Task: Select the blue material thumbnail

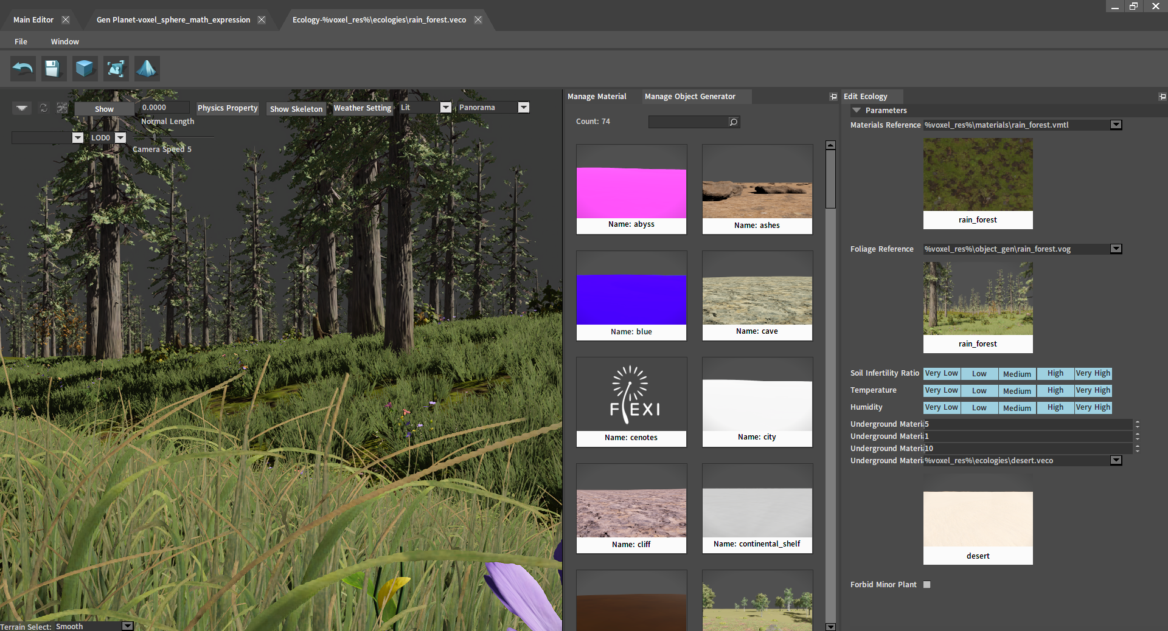Action: coord(631,295)
